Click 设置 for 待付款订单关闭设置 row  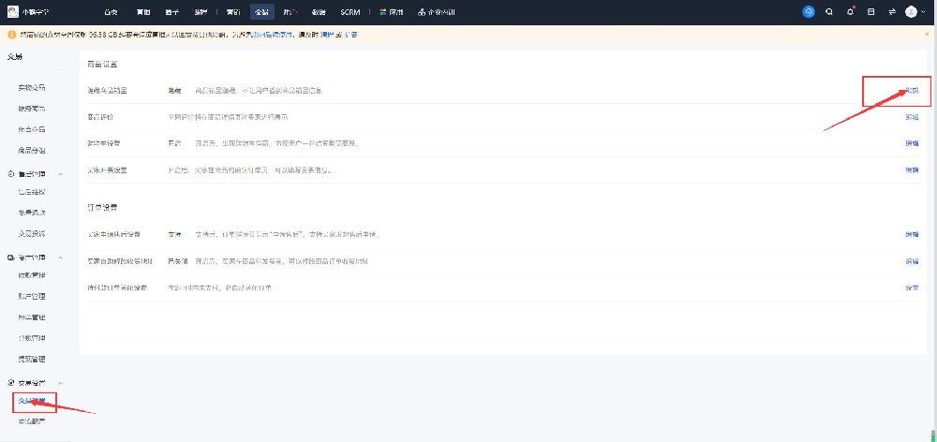coord(912,287)
